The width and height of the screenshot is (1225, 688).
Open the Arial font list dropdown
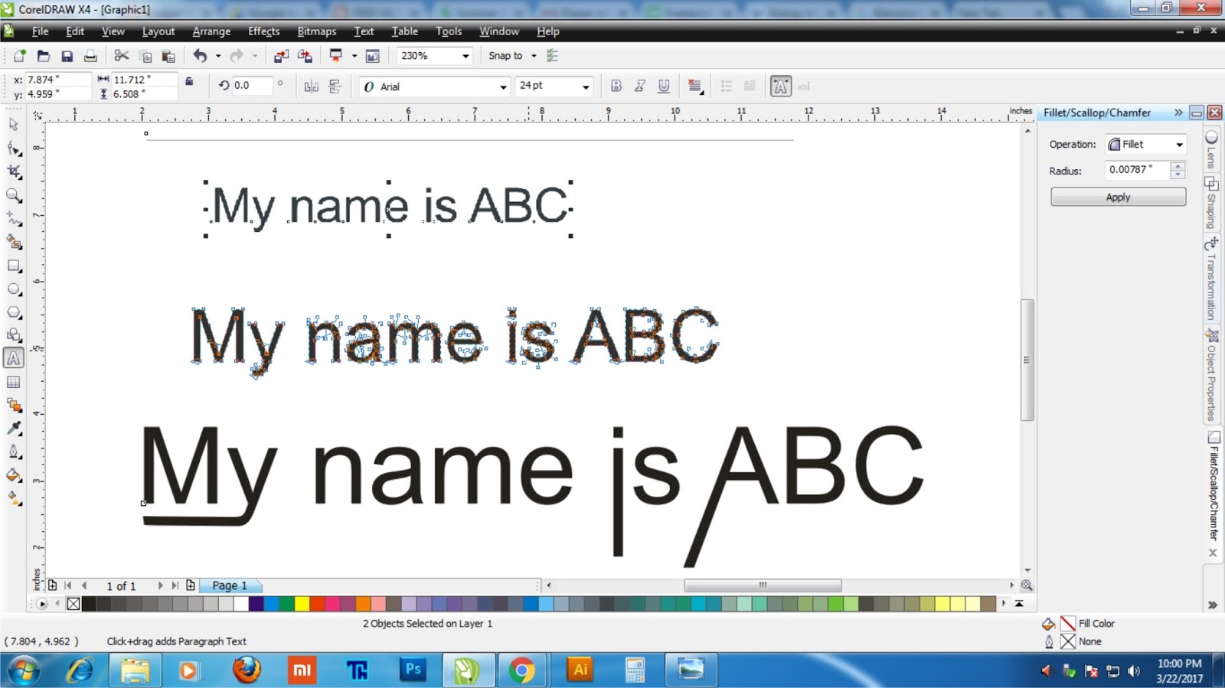tap(503, 86)
